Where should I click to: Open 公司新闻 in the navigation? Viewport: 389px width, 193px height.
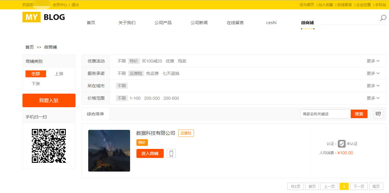(199, 23)
